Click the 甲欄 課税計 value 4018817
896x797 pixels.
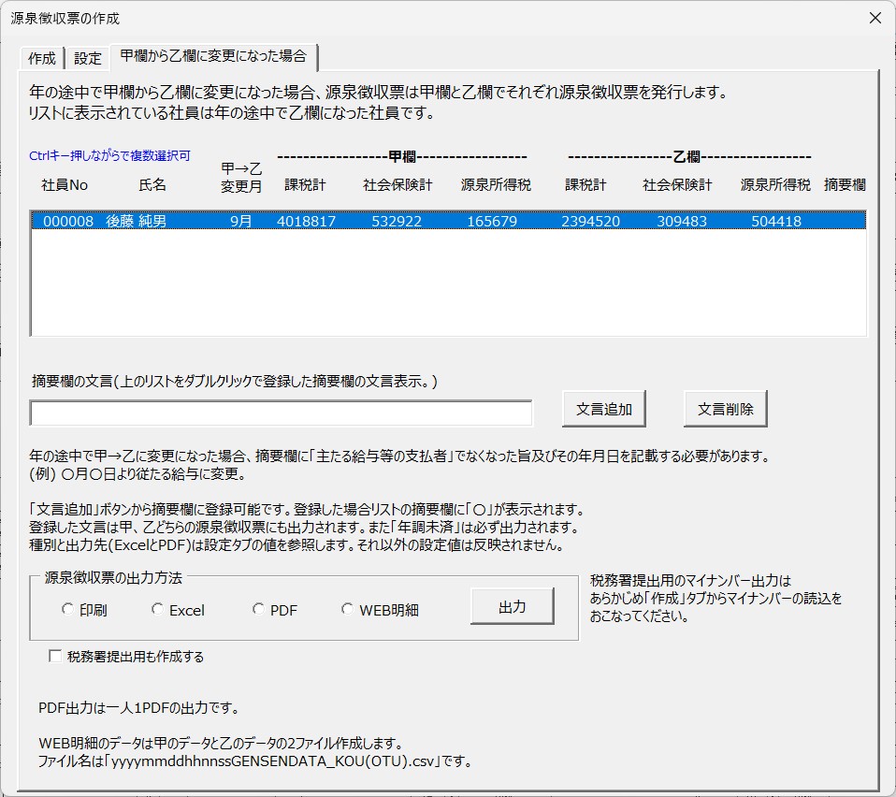click(306, 222)
